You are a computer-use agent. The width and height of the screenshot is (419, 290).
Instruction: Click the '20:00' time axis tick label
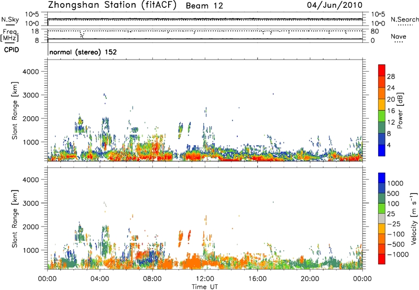(310, 279)
